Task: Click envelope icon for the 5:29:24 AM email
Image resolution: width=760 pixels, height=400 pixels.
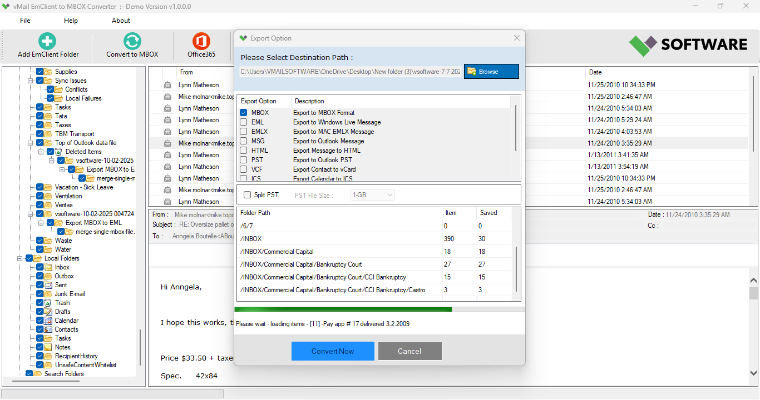Action: 167,120
